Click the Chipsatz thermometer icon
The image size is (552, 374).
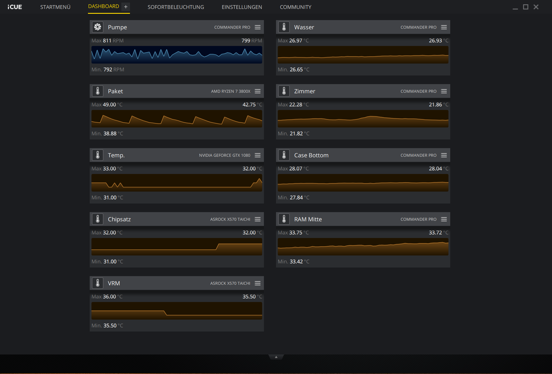(98, 219)
